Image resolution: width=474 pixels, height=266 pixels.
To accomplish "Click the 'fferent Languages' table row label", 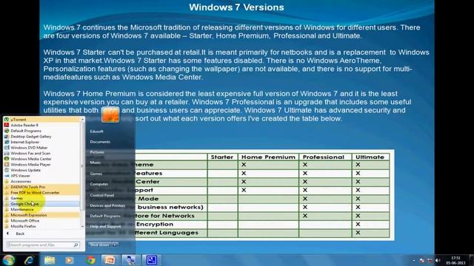I will 167,233.
